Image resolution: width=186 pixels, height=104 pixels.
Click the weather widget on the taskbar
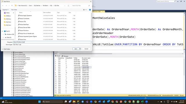click(7, 102)
